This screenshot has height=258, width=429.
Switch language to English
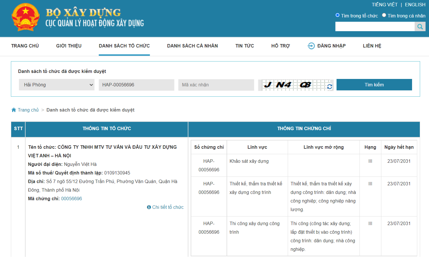[x=415, y=5]
